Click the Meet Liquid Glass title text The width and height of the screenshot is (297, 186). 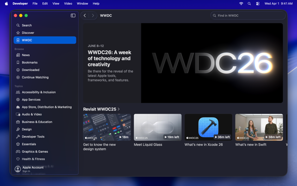(x=148, y=145)
